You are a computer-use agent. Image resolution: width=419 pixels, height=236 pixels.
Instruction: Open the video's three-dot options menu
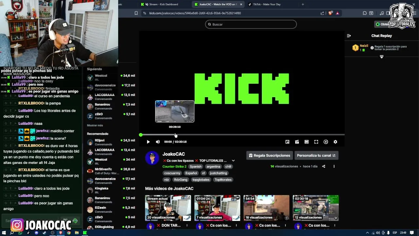(x=334, y=167)
